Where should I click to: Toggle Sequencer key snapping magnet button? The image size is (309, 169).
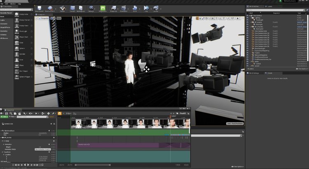[x=59, y=113]
